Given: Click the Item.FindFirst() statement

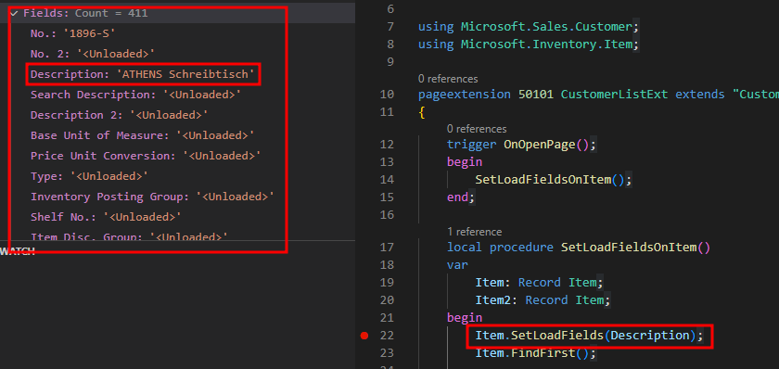Looking at the screenshot, I should [535, 353].
